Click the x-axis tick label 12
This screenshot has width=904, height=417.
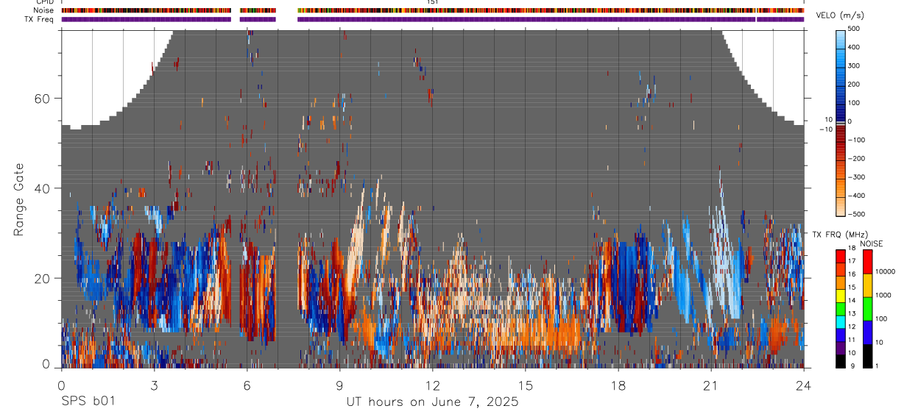[x=432, y=384]
